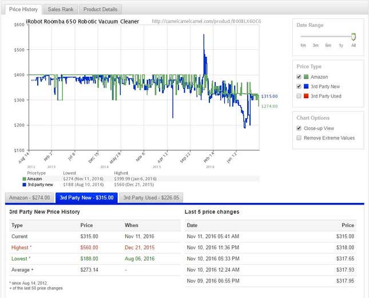Click the Date Range slider handle
Screen dimensions: 369x298
[353, 37]
